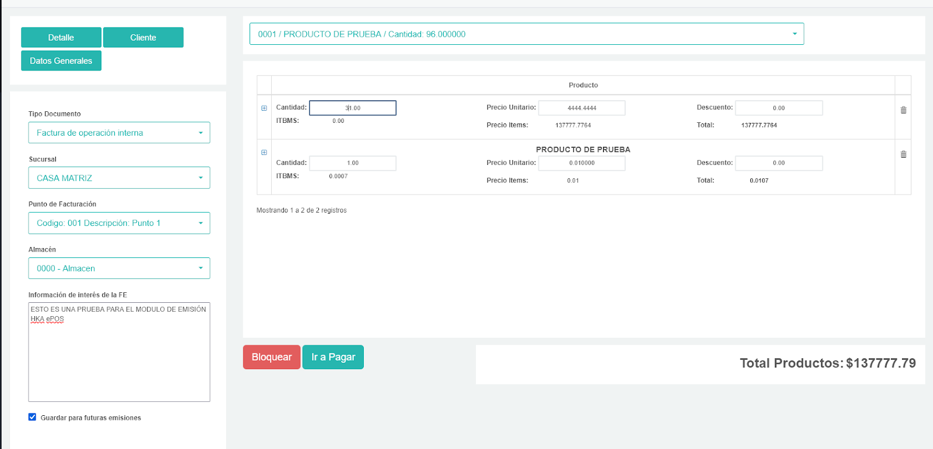The width and height of the screenshot is (933, 449).
Task: Toggle Guardar para futuras emisiones checkbox
Action: [x=33, y=417]
